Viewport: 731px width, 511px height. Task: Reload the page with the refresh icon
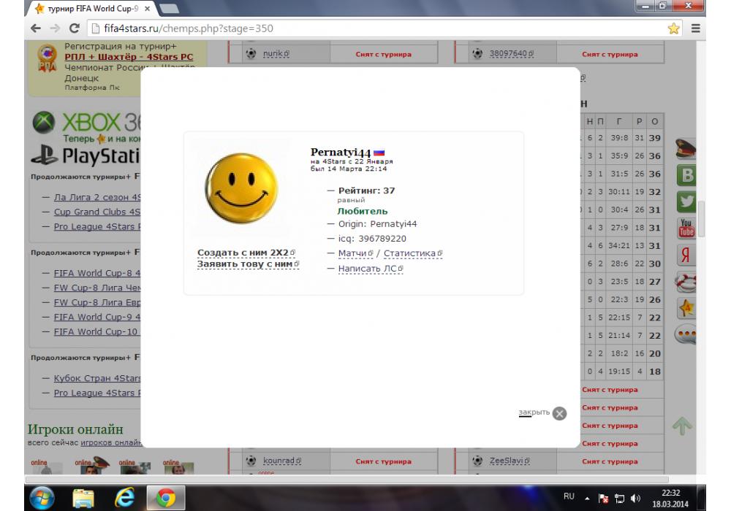74,28
